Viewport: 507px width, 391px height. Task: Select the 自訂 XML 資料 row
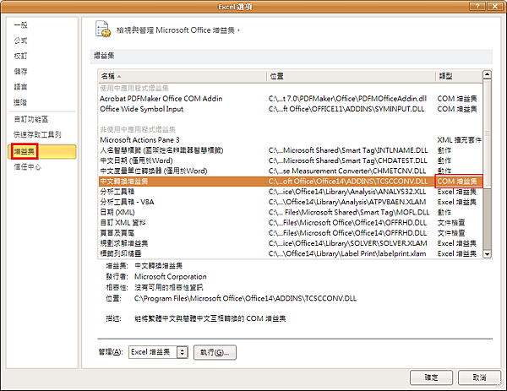tap(291, 223)
